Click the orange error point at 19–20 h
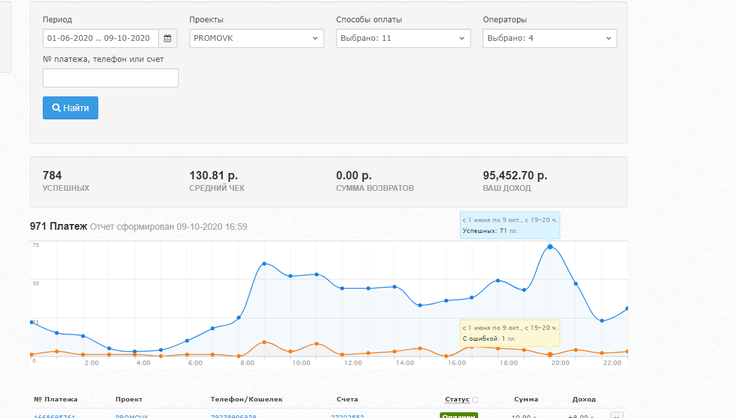Image resolution: width=736 pixels, height=418 pixels. click(550, 354)
